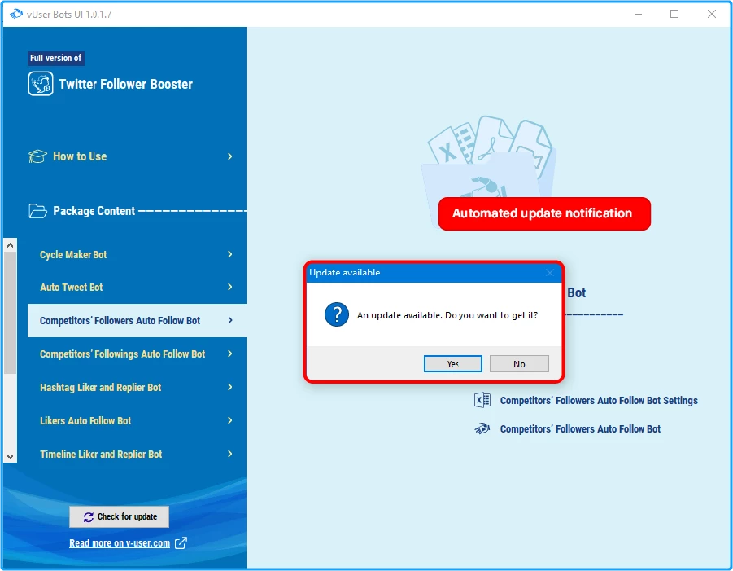Image resolution: width=733 pixels, height=571 pixels.
Task: Click No to decline the update
Action: tap(519, 363)
